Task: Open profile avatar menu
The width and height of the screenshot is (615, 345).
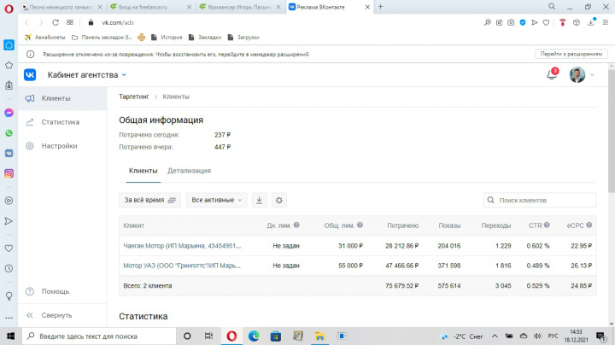Action: 577,75
